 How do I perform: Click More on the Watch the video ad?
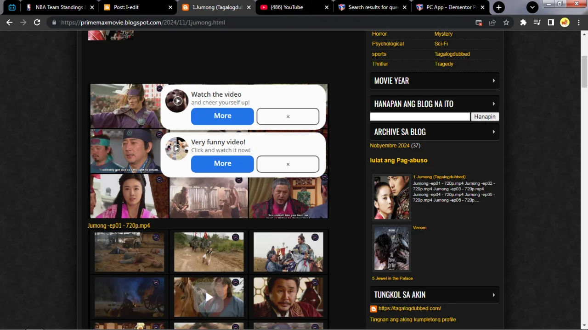[222, 116]
